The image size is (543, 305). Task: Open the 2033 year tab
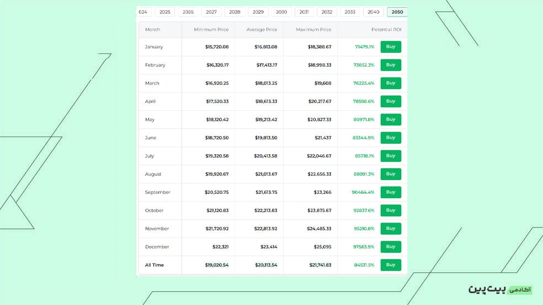(350, 12)
